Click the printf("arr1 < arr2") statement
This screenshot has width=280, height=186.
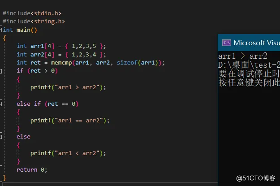coord(68,153)
